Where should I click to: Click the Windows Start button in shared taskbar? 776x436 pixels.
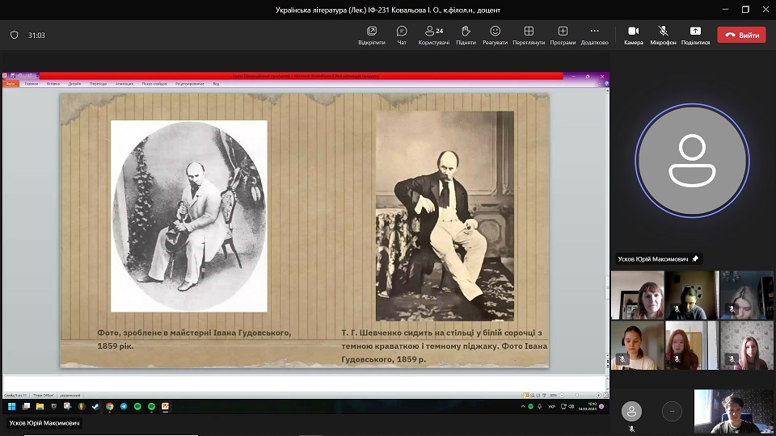11,406
